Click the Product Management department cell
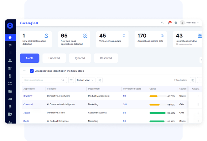207x141 pixels. 99,96
